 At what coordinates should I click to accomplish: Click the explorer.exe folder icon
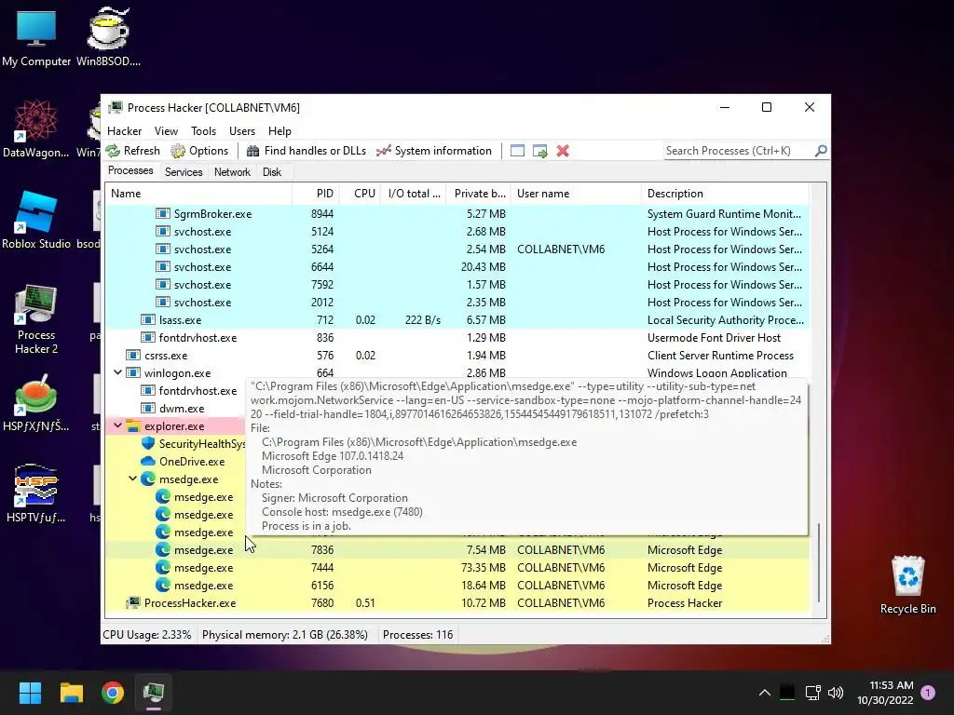(133, 425)
